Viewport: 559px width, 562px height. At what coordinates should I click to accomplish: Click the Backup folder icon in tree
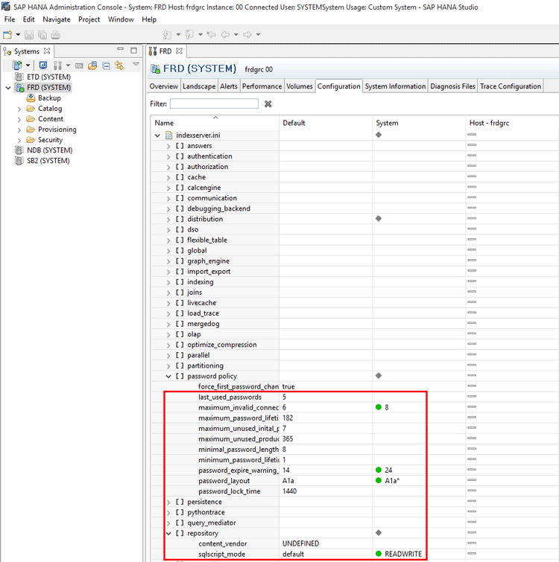click(31, 98)
